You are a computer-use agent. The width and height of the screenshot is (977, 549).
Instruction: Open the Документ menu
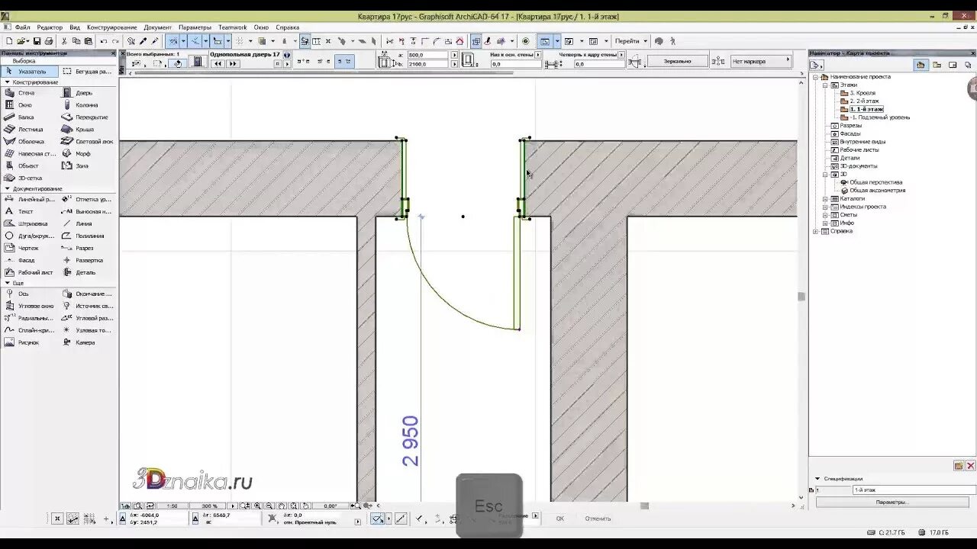pyautogui.click(x=157, y=27)
